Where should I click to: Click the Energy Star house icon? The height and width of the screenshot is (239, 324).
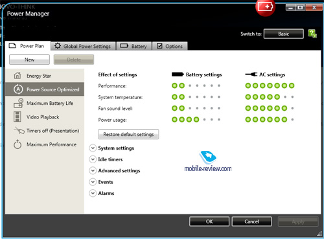17,76
